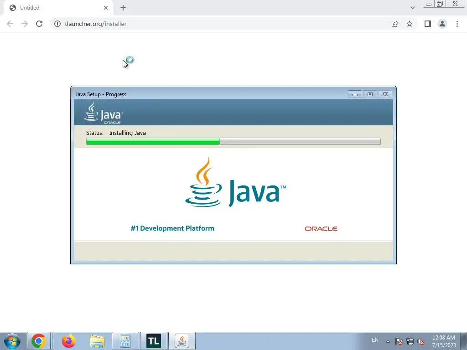Open the tab search dropdown arrow
The height and width of the screenshot is (350, 467).
pos(412,8)
